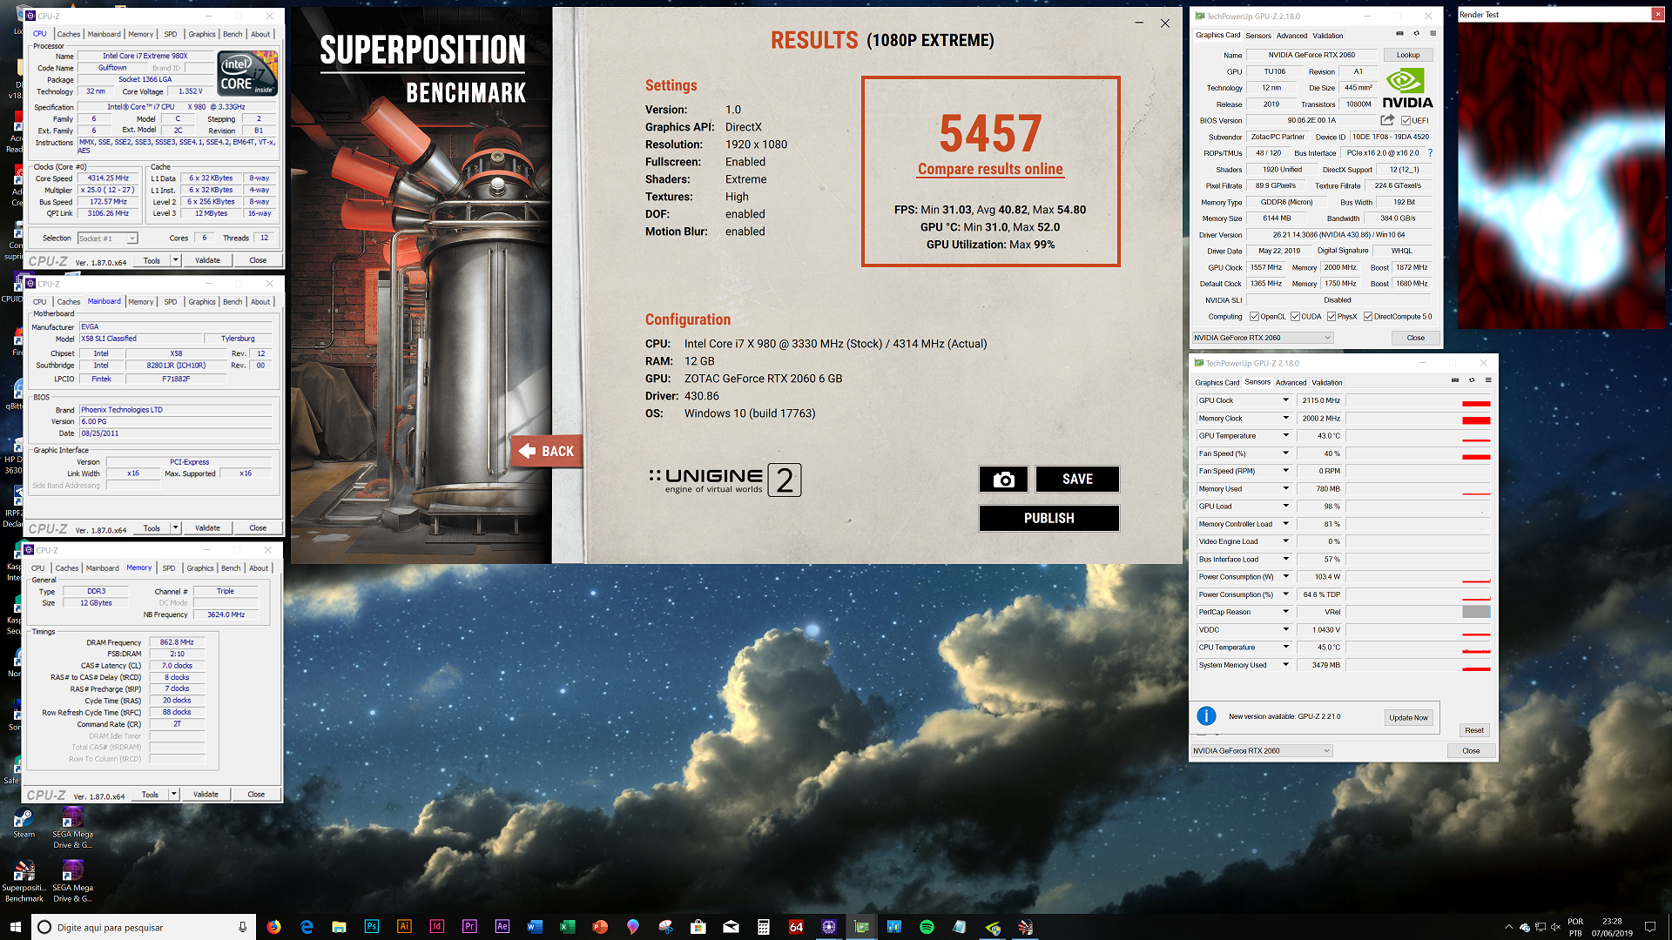Click the Memory Clock sensor graph bar
The image size is (1672, 940).
point(1419,418)
